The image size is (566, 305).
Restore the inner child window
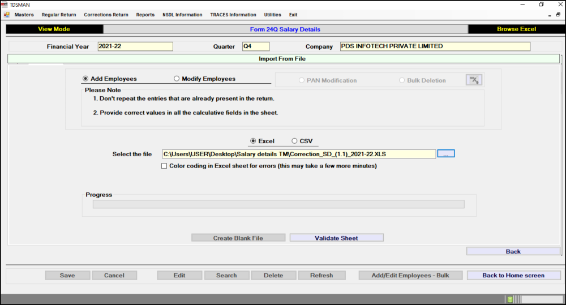(x=558, y=15)
